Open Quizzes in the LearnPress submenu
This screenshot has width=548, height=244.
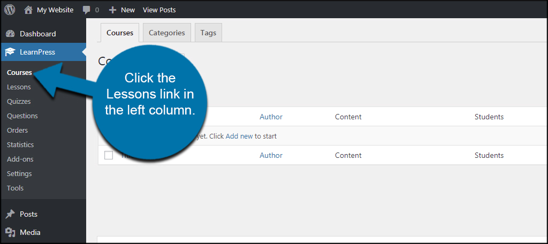(19, 101)
